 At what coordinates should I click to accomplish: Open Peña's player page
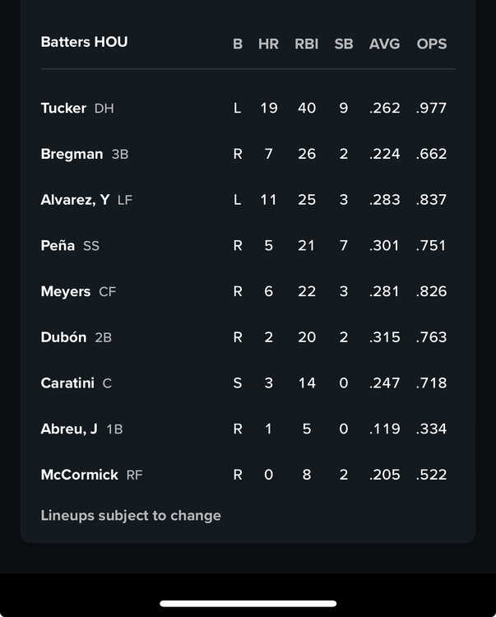58,245
